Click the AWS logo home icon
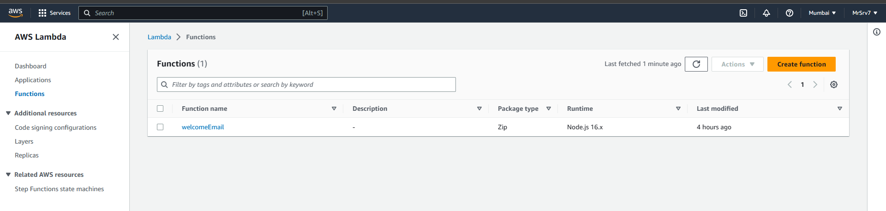Screen dimensions: 886x211 pyautogui.click(x=16, y=13)
